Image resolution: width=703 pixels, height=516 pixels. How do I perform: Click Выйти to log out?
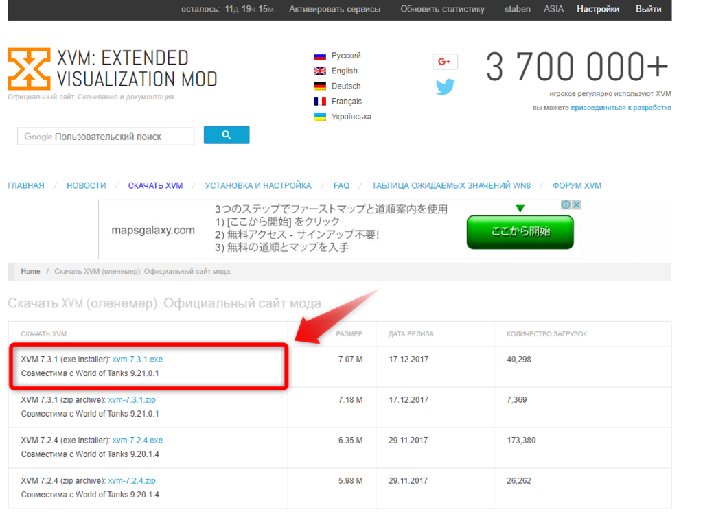click(648, 9)
